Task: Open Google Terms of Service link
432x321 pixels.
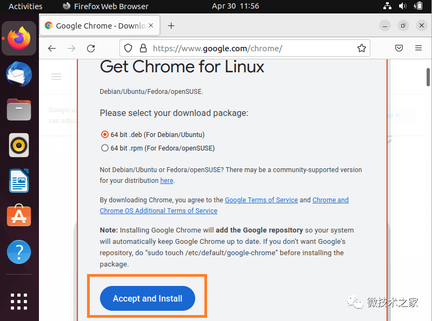Action: [261, 200]
